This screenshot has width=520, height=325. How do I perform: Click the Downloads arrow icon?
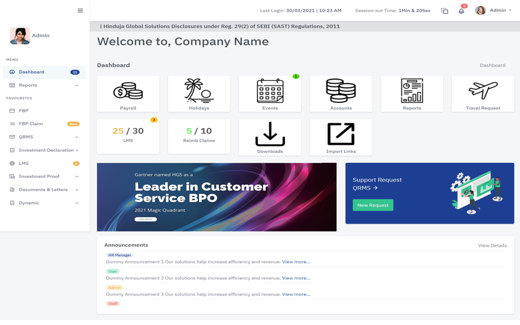(x=270, y=134)
